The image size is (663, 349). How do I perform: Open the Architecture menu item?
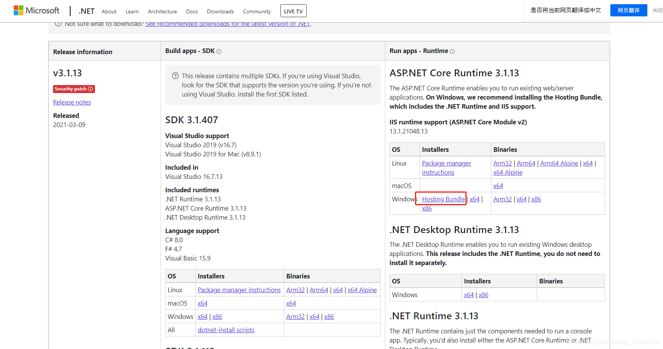coord(162,11)
